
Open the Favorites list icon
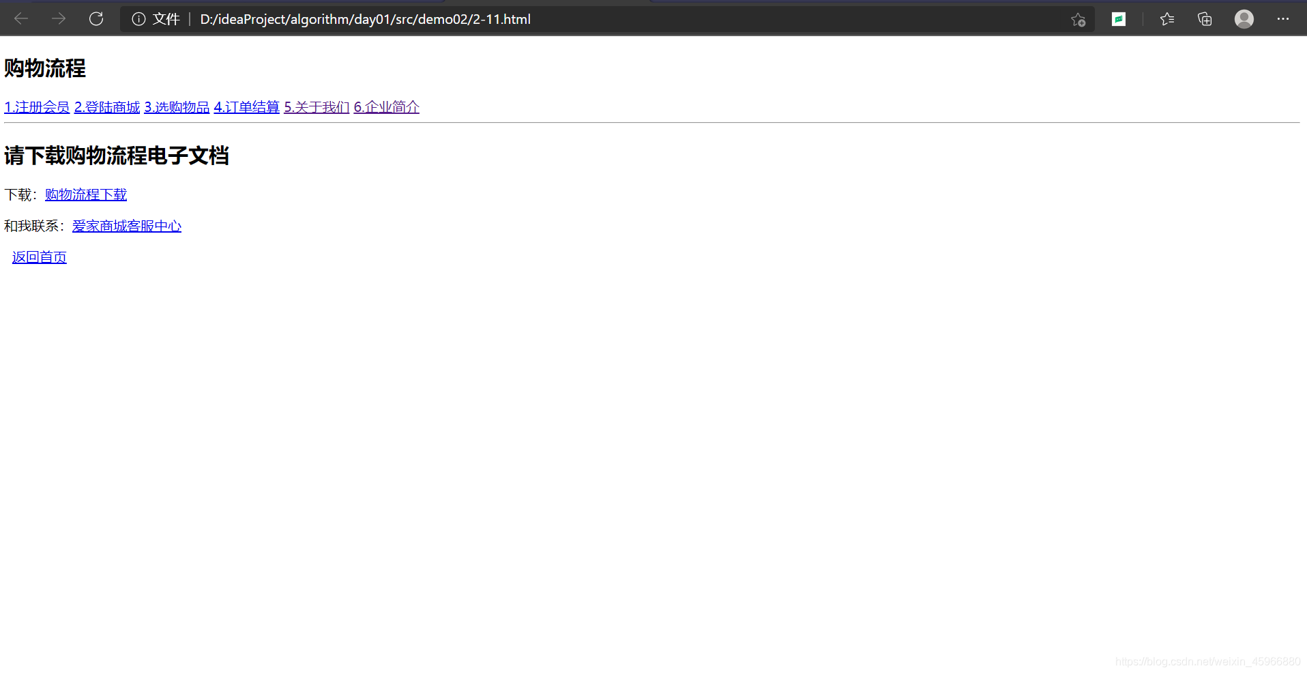1167,19
